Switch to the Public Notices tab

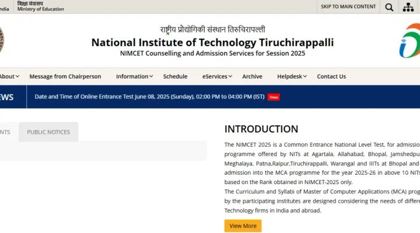pos(48,132)
